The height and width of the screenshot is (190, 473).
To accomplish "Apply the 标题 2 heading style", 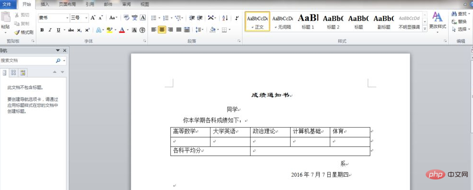I will pos(333,21).
